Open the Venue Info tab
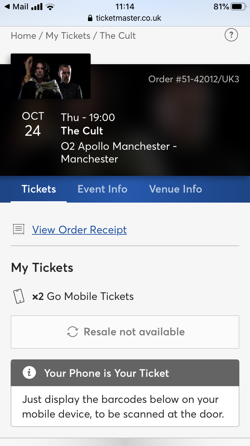 [175, 189]
